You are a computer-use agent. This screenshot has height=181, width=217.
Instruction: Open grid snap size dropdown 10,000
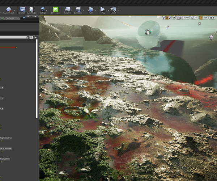(x=186, y=18)
